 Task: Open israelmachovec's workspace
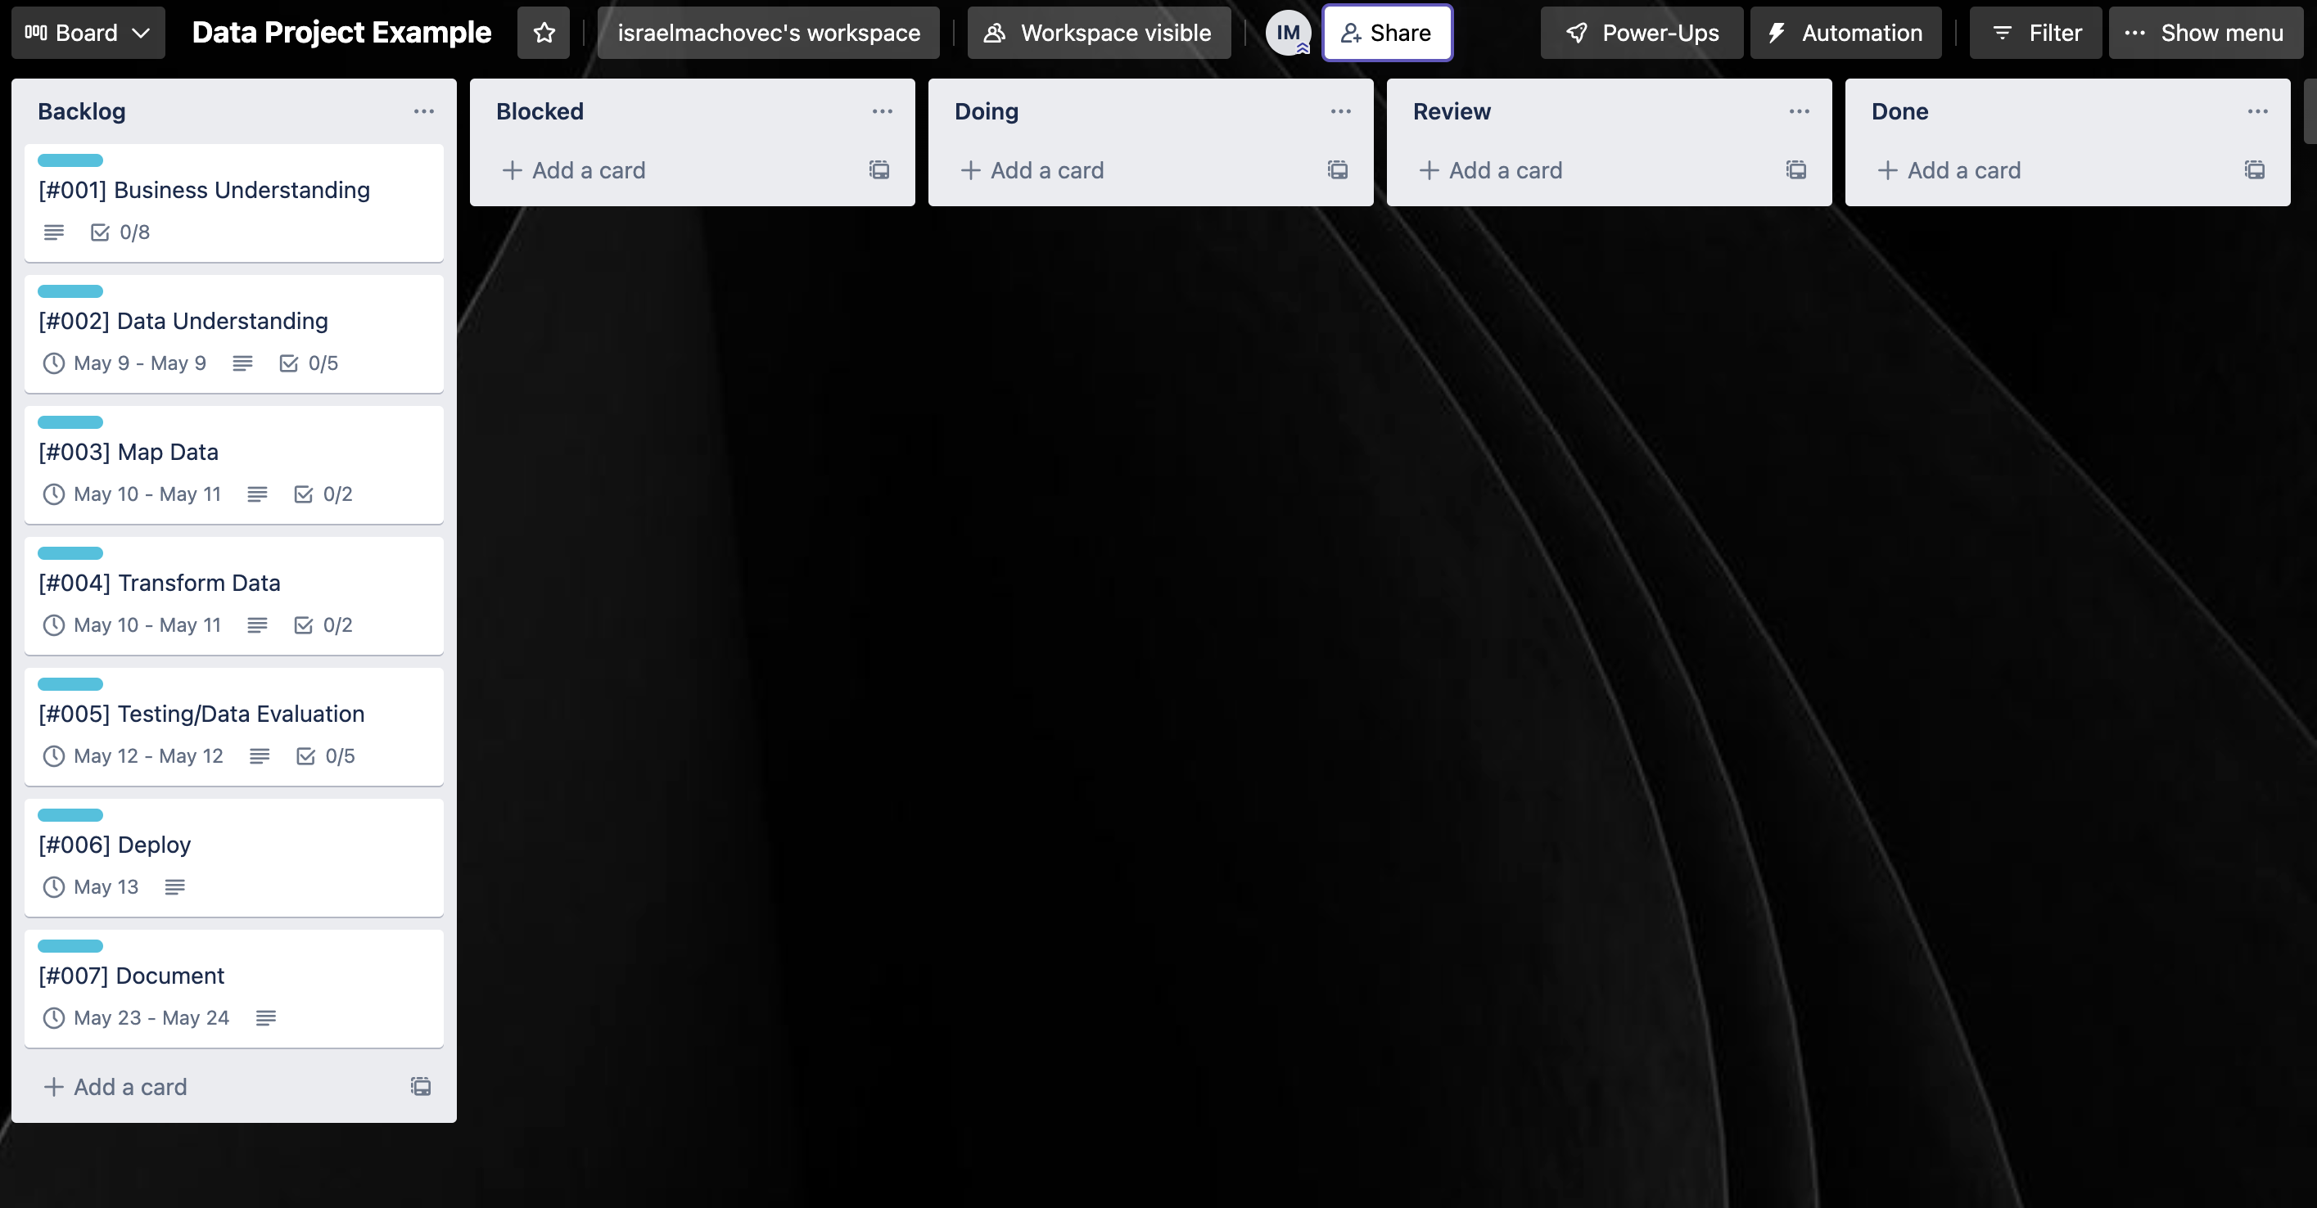tap(768, 34)
